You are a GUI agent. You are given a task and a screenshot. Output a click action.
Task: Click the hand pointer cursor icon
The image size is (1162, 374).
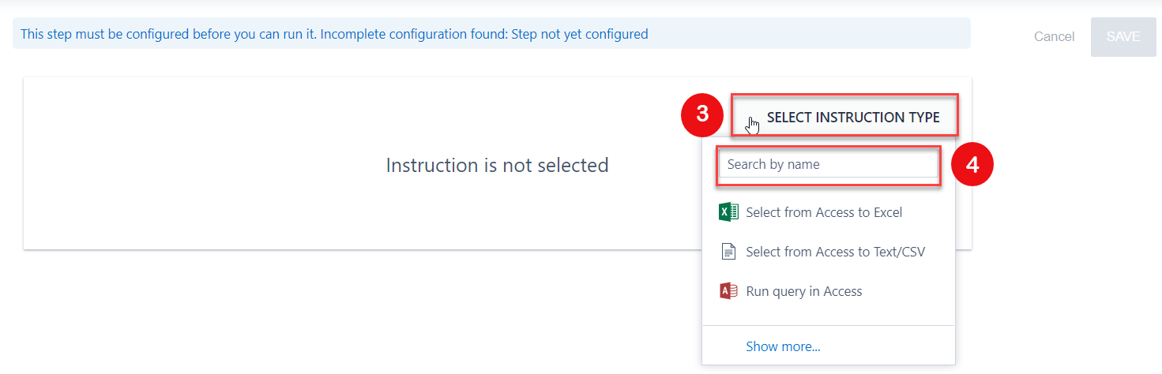pos(752,125)
